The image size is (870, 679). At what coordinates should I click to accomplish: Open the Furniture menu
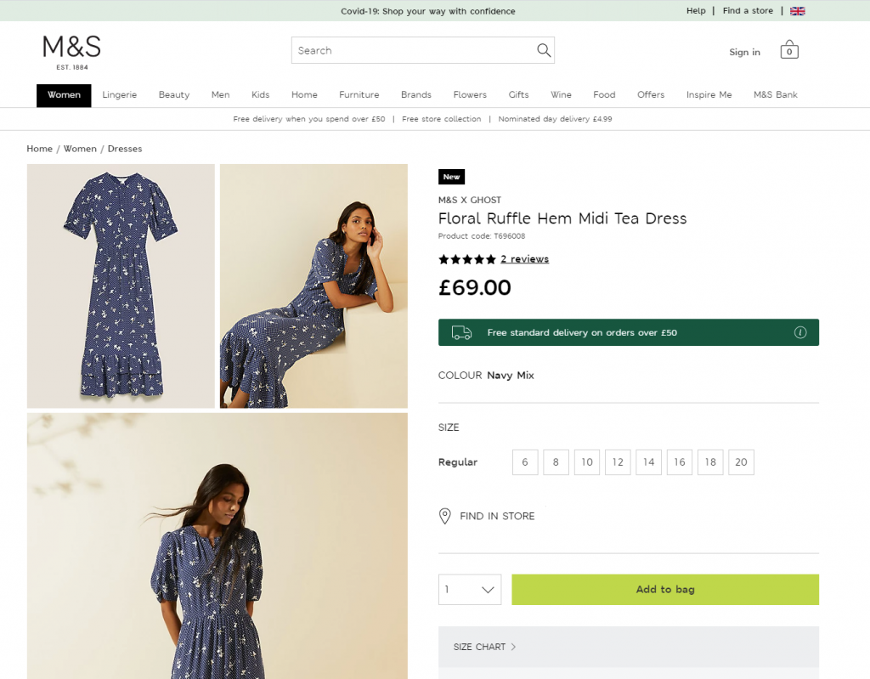point(359,95)
